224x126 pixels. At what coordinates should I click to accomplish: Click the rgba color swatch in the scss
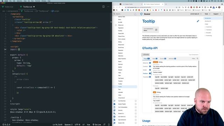coord(37,112)
